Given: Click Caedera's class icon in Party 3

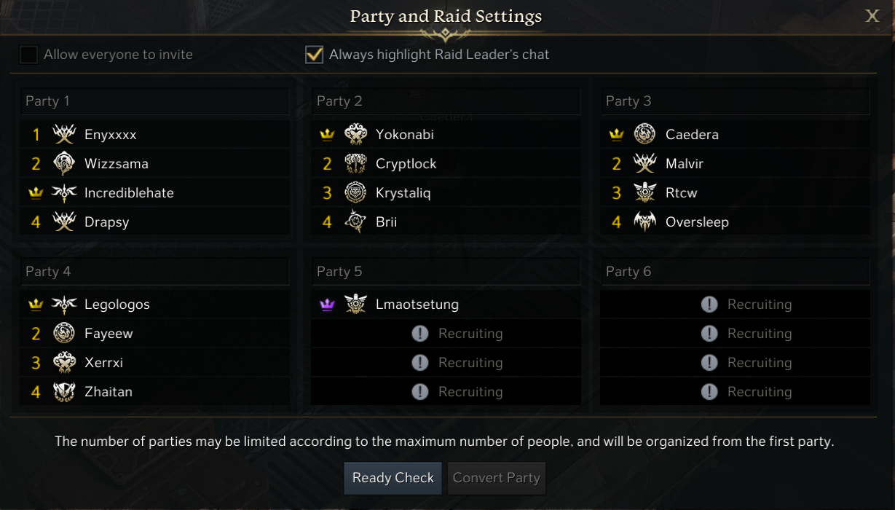Looking at the screenshot, I should (x=644, y=135).
